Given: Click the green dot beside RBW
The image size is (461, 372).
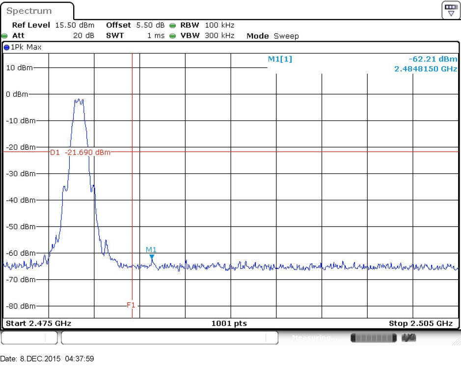Looking at the screenshot, I should coord(173,26).
